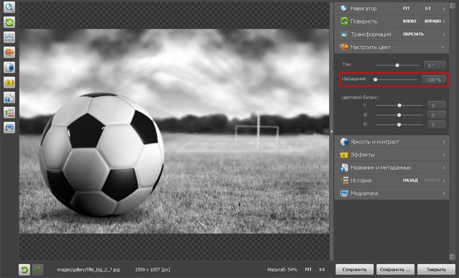Click the Насыщение saturation slider handle
The image size is (459, 278).
(375, 79)
